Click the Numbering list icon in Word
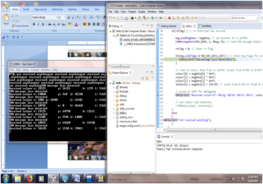 [92, 18]
